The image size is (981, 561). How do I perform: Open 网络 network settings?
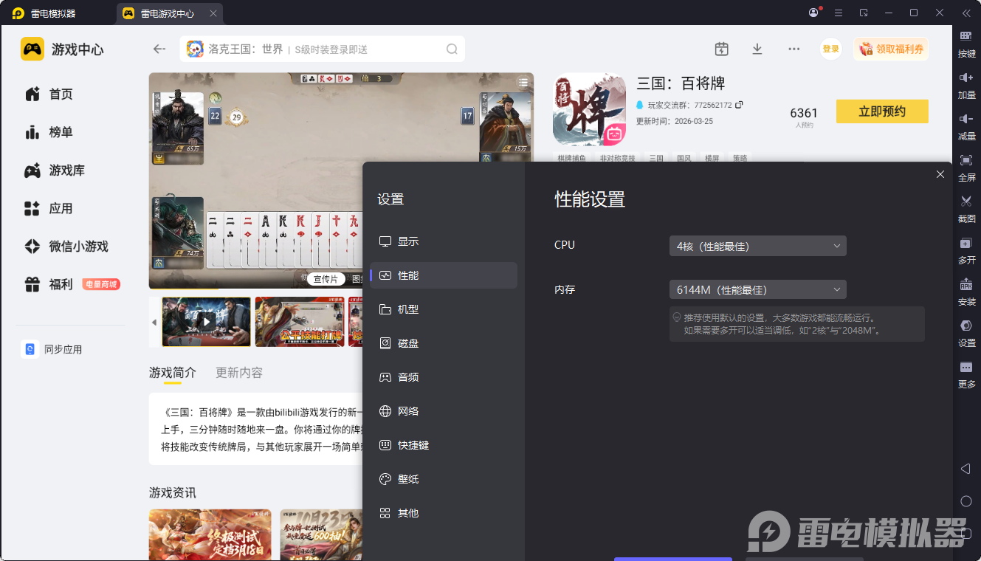point(444,411)
